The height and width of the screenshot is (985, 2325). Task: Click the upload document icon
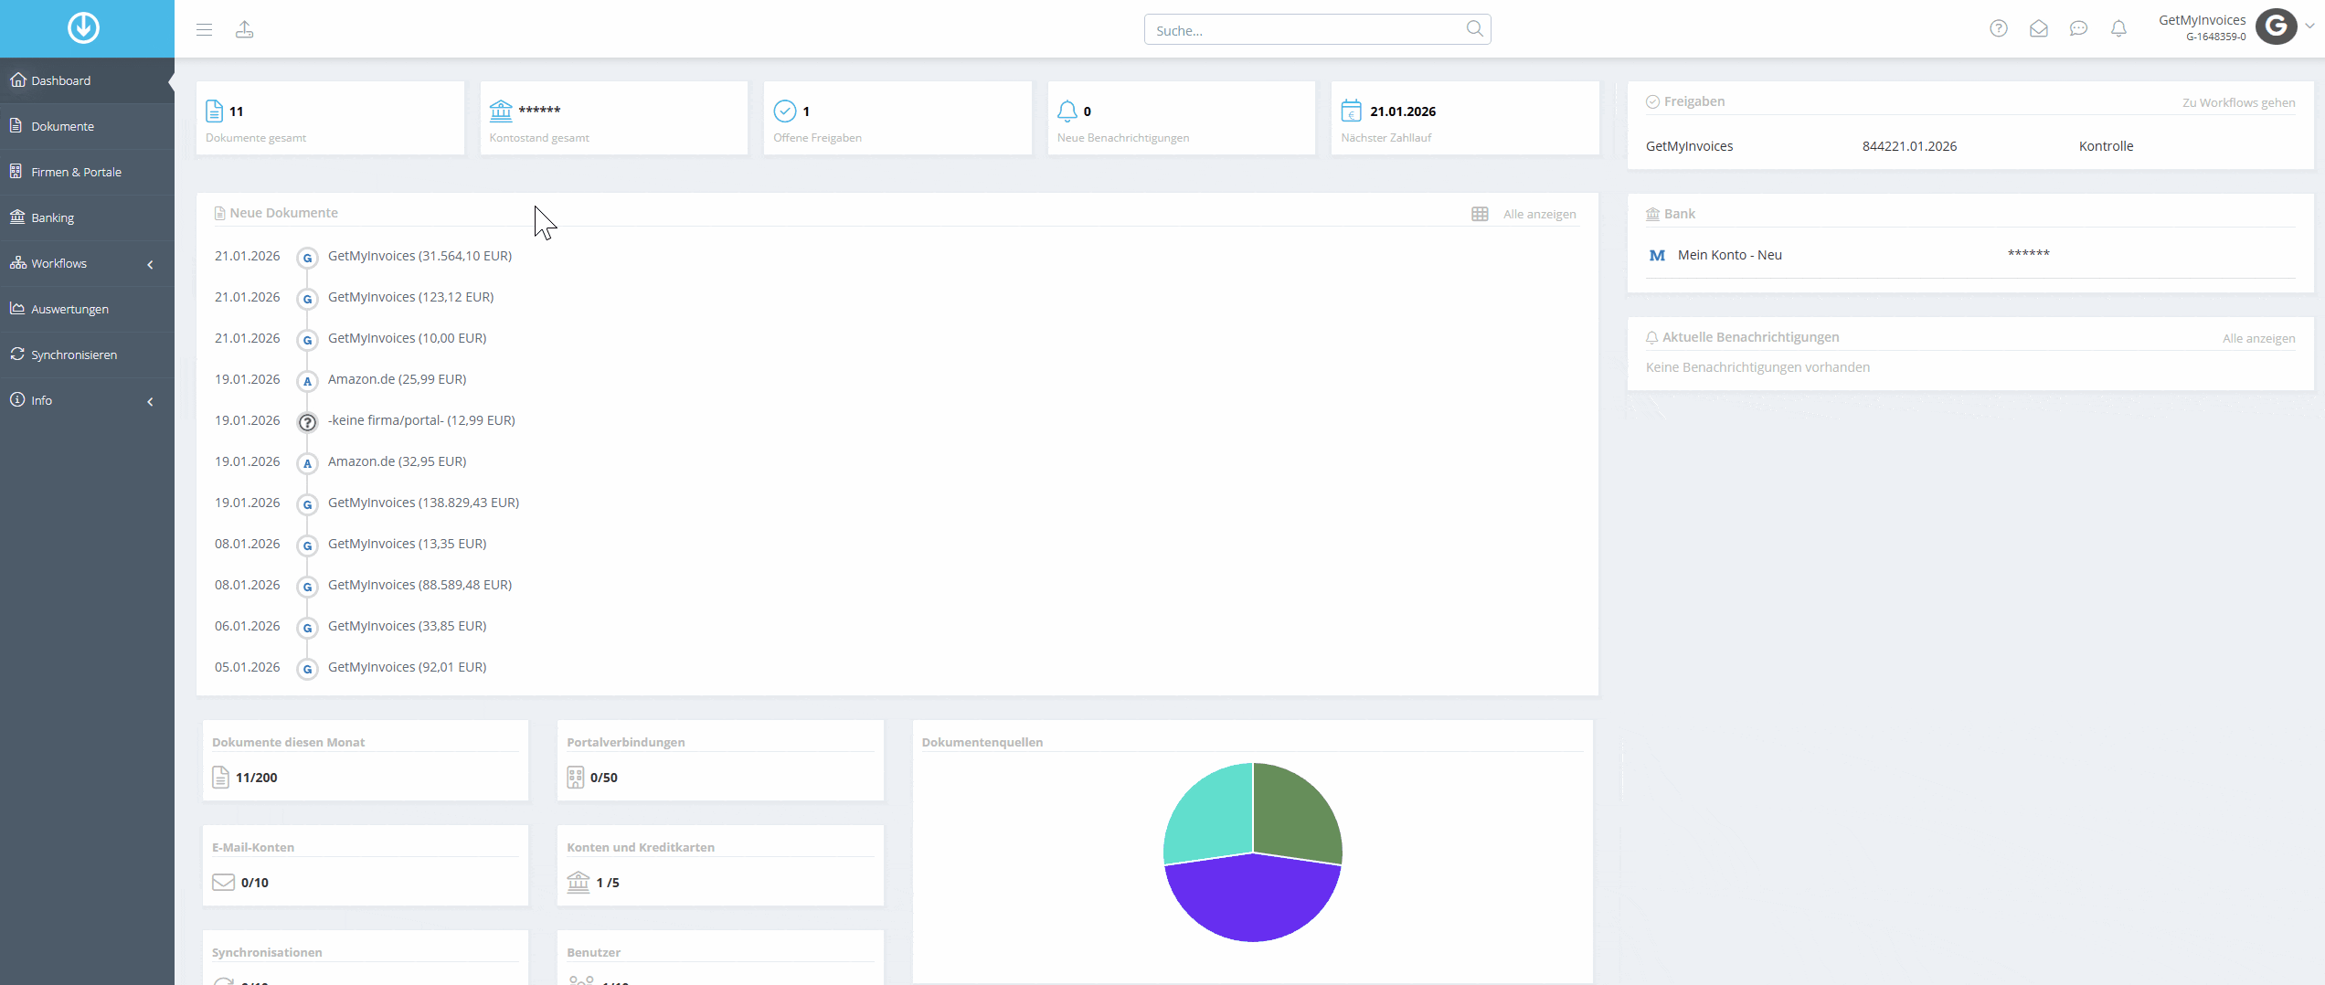[245, 30]
